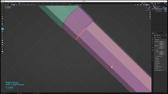This screenshot has width=168, height=94.
Task: Open the rotation Mode dropdown
Action: [x=161, y=50]
